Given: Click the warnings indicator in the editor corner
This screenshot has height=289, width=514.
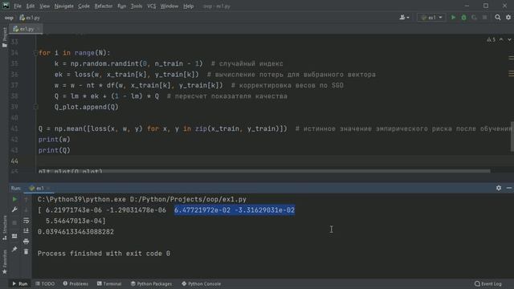Looking at the screenshot, I should [x=491, y=39].
